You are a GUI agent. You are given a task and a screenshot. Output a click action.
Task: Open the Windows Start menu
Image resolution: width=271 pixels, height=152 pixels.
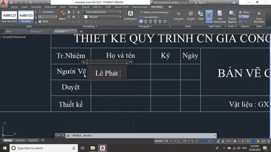click(5, 148)
